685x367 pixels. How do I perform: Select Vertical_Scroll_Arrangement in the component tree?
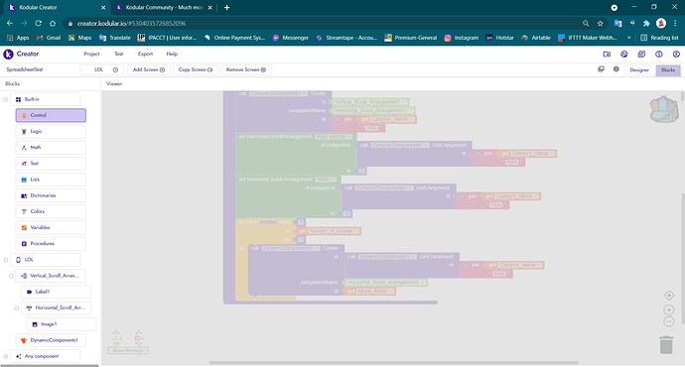point(51,276)
